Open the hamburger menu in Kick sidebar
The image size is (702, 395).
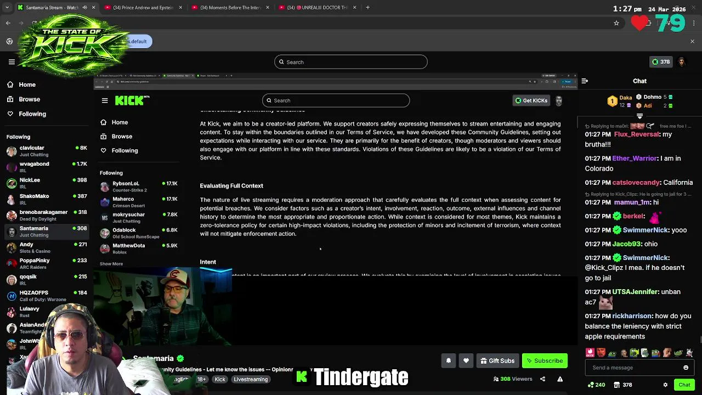click(12, 61)
